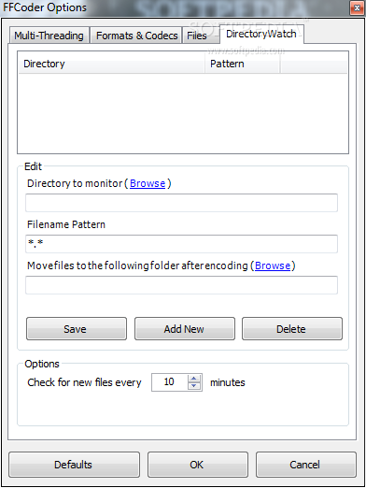Decrease the check interval minutes
Screen dimensions: 366x488
[x=194, y=386]
